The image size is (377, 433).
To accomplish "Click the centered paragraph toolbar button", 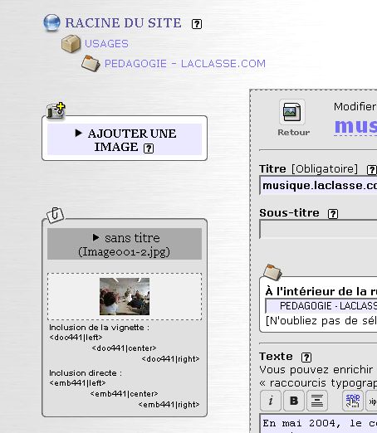I will [317, 401].
